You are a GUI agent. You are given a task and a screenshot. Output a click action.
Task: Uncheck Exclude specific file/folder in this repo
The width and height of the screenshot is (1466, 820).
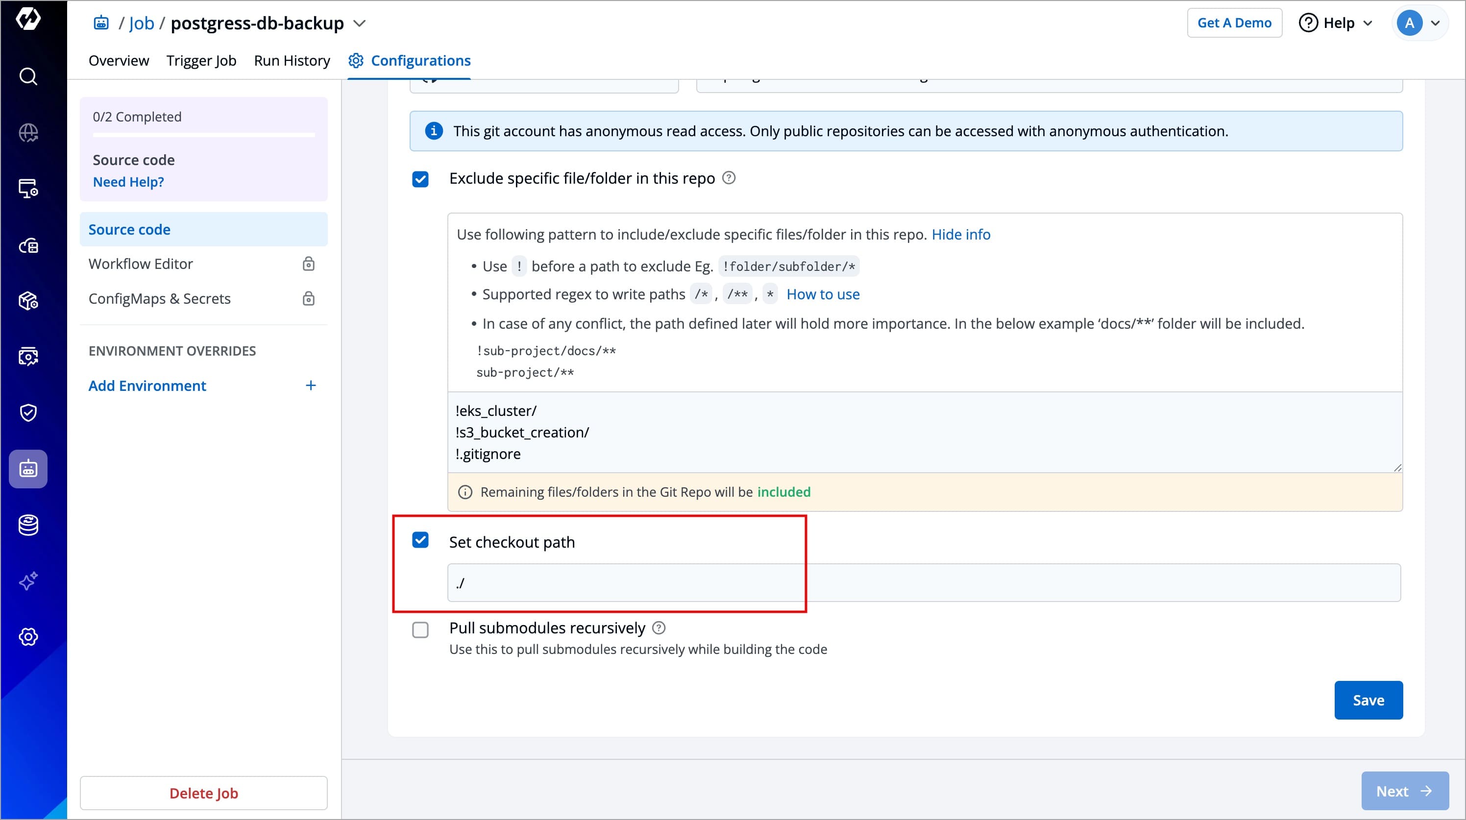(420, 179)
